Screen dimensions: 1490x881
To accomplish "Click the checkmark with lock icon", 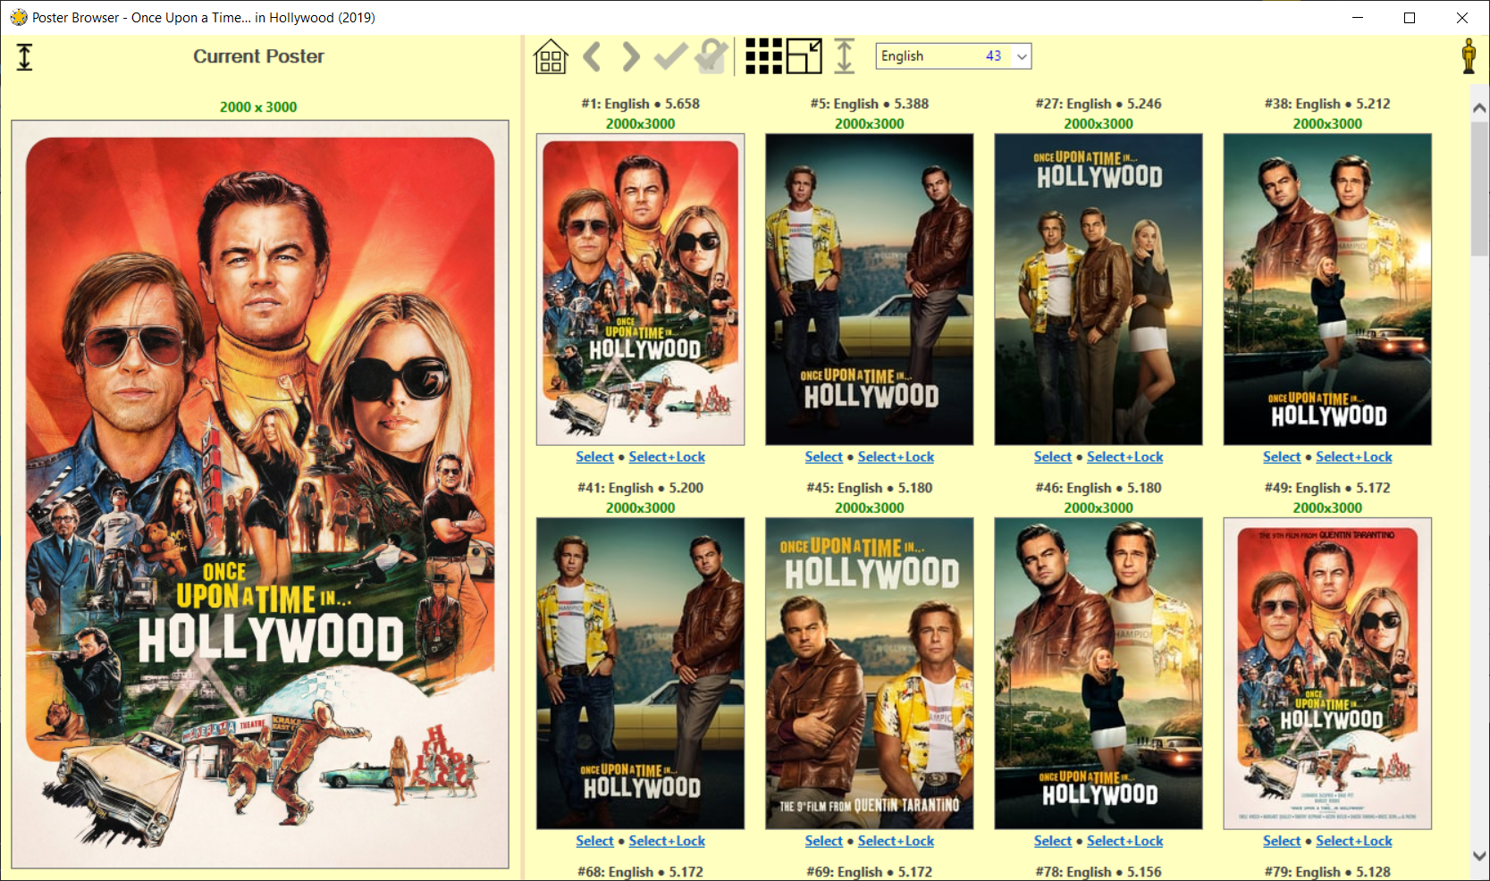I will click(x=711, y=56).
